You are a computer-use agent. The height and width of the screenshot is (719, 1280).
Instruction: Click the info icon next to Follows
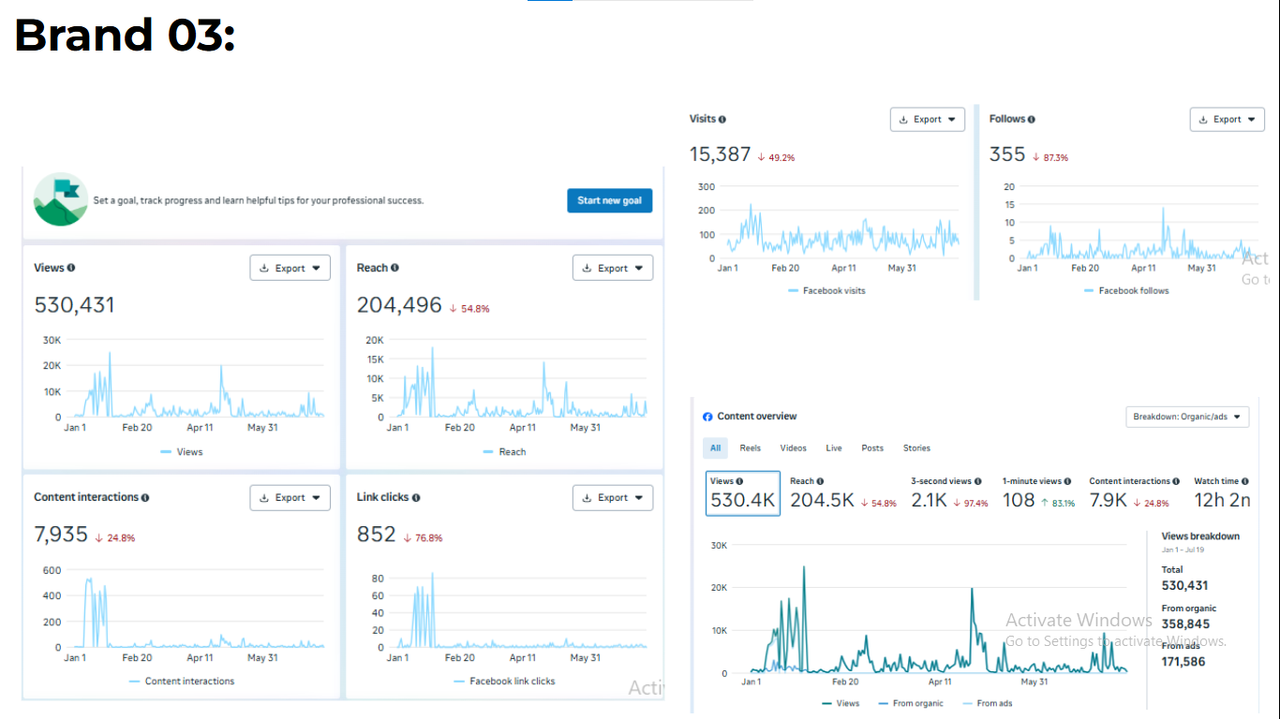pyautogui.click(x=1032, y=120)
